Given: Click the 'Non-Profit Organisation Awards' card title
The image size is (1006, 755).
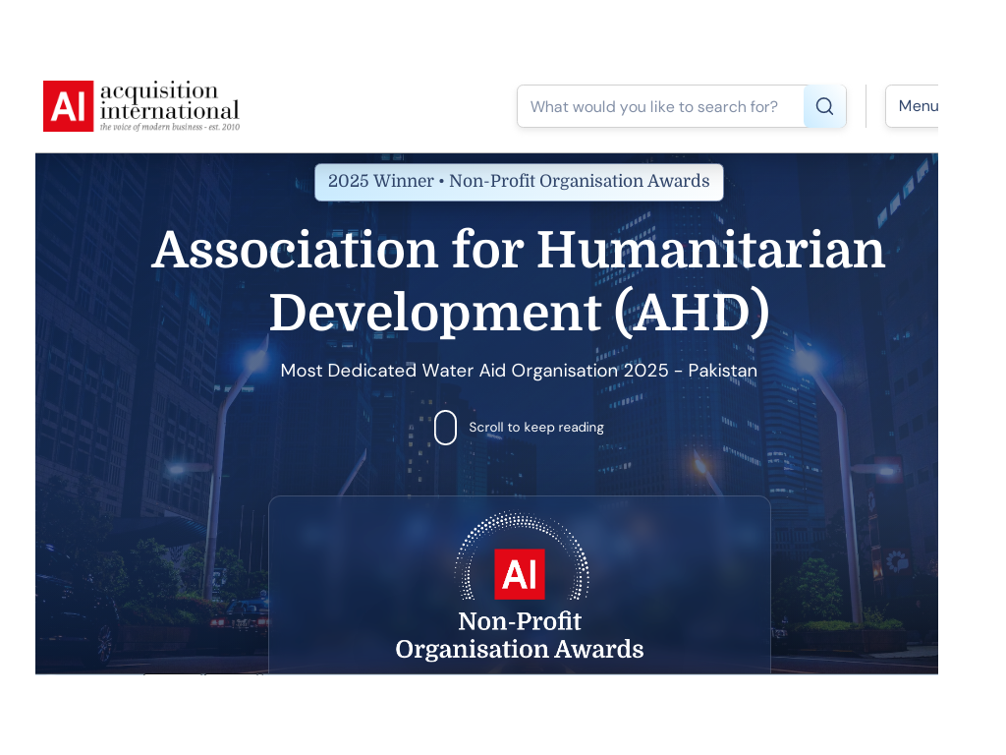Looking at the screenshot, I should (519, 635).
